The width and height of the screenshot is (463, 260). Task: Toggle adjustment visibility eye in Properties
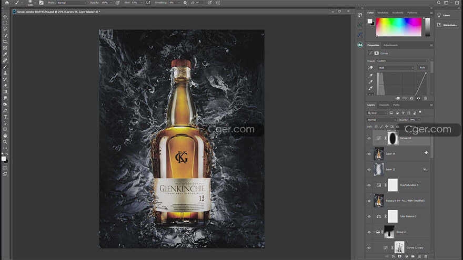[418, 98]
